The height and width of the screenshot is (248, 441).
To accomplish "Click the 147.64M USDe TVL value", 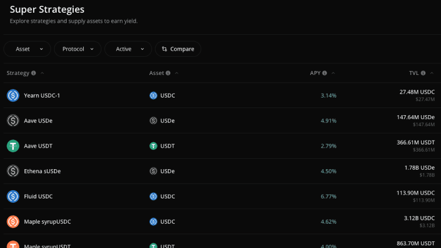I will coord(416,117).
